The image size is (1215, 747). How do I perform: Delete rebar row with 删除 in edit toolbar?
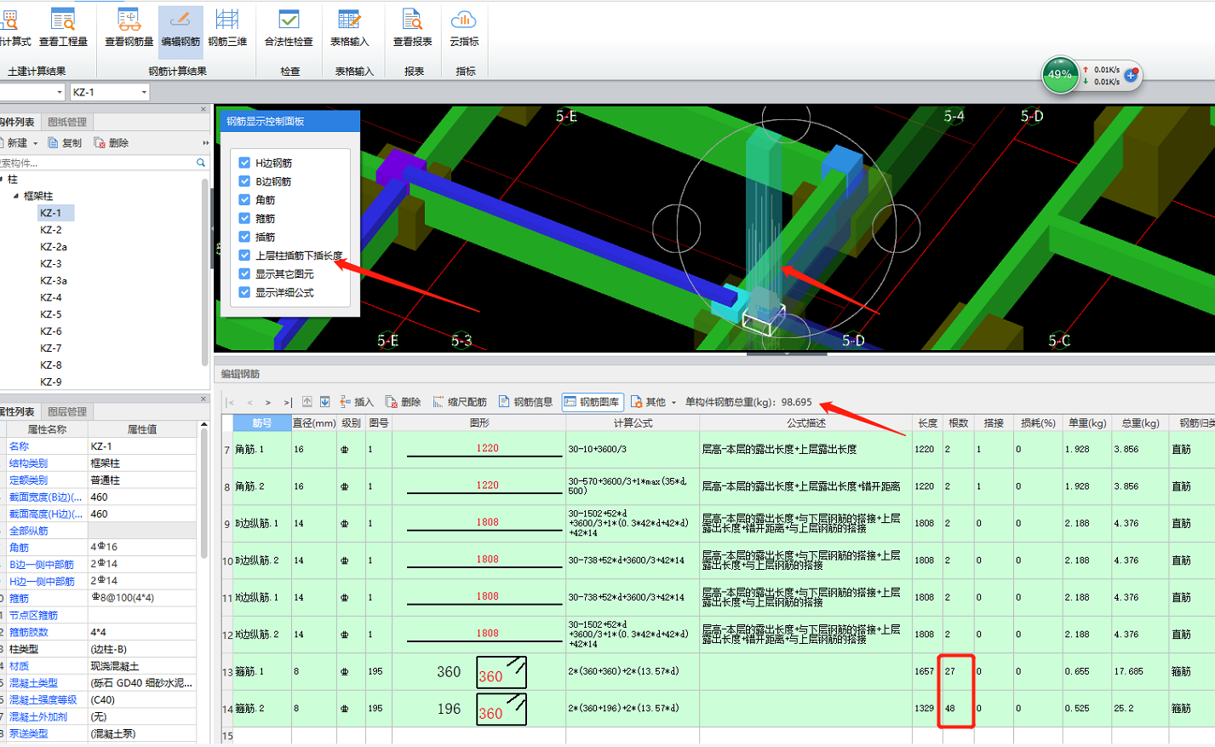403,402
